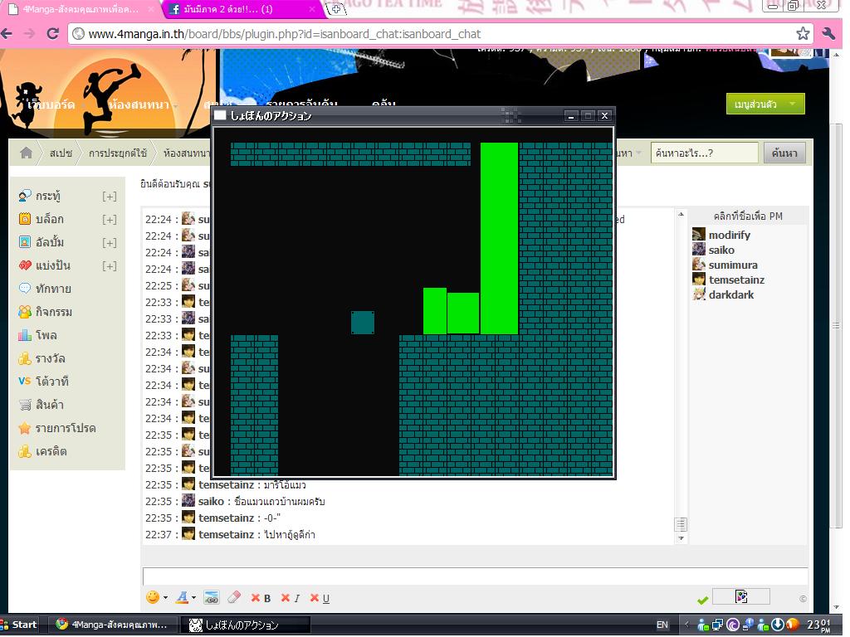Click the 4Manga taskbar button
This screenshot has width=850, height=637.
point(112,625)
